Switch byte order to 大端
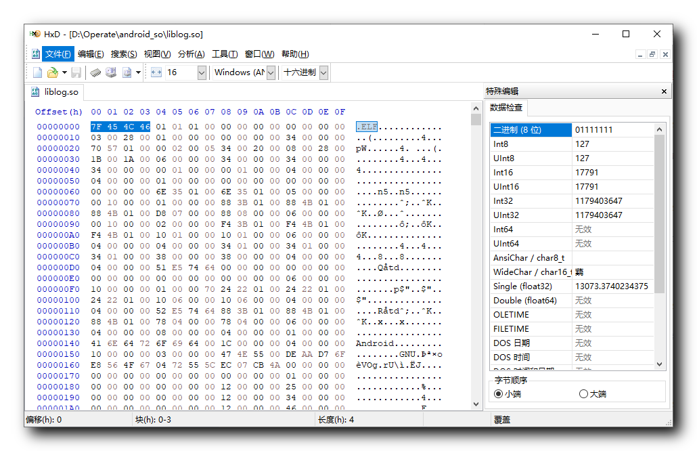 (582, 394)
